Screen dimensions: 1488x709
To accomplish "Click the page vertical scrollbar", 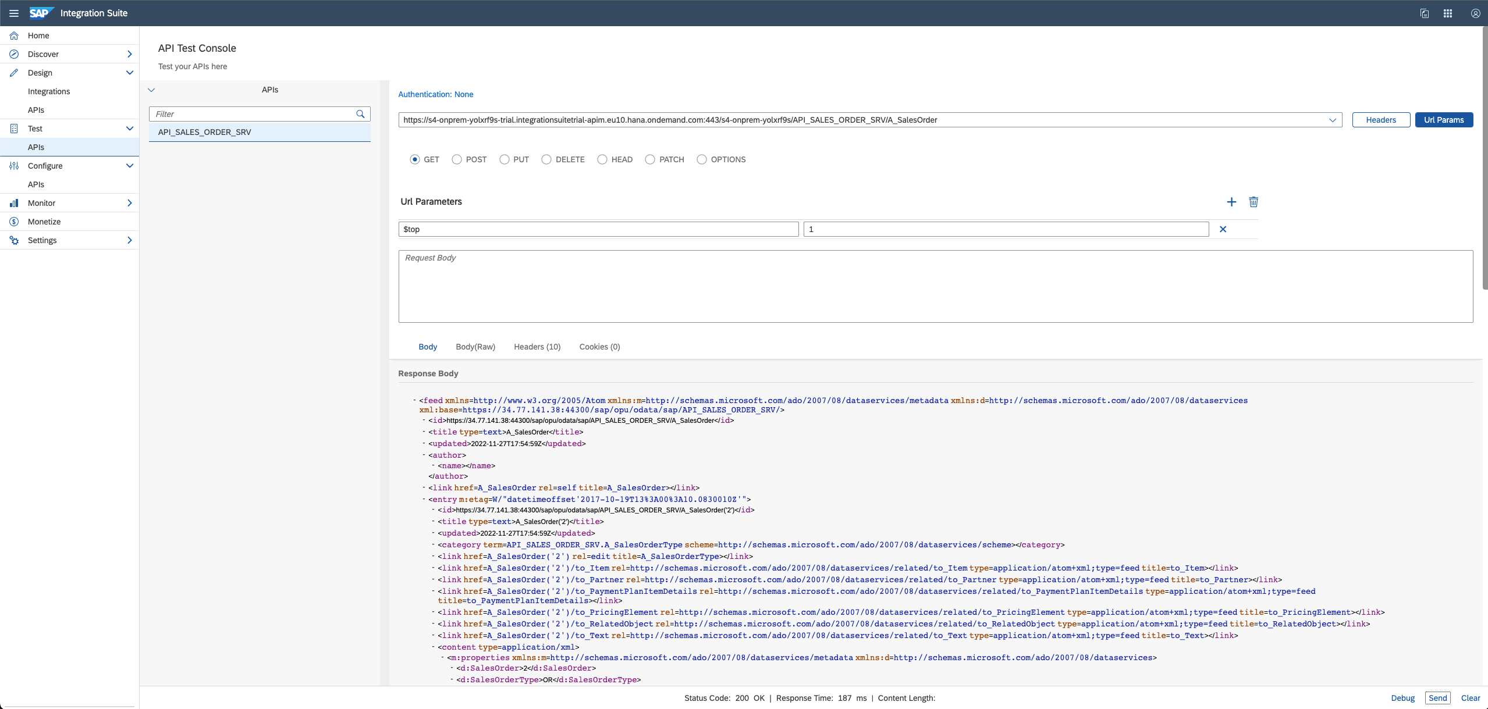I will (1485, 157).
